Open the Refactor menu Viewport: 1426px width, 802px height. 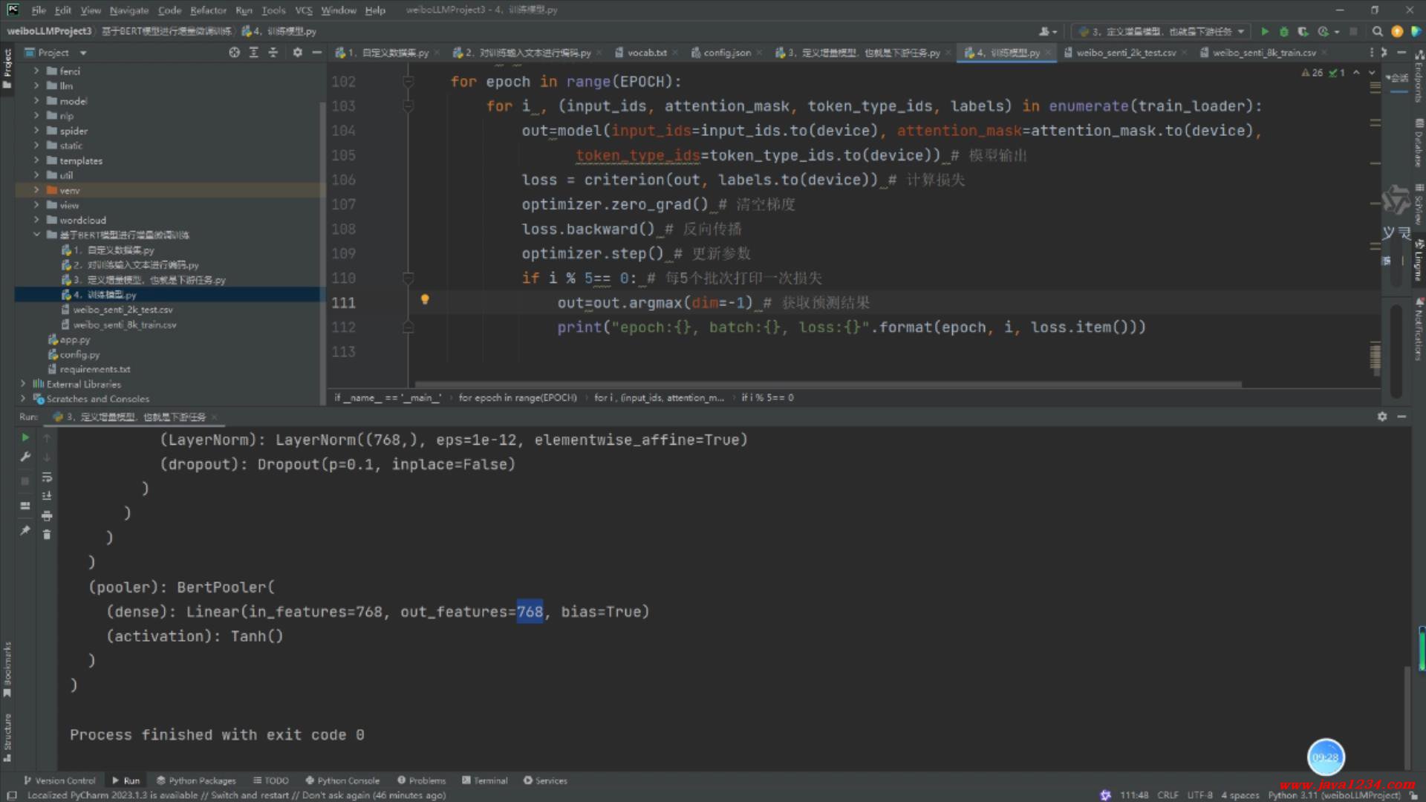[x=208, y=10]
